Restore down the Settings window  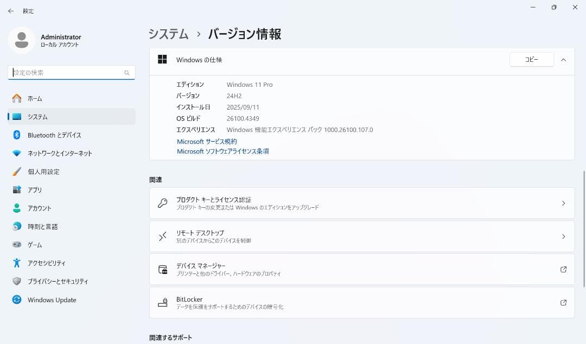(554, 8)
